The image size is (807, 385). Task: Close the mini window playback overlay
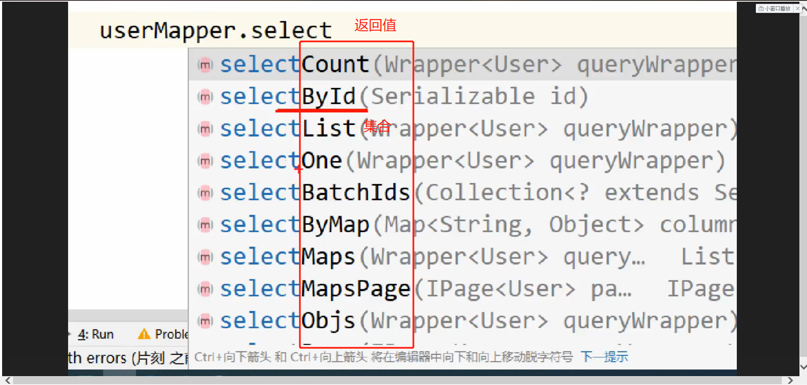(x=797, y=8)
